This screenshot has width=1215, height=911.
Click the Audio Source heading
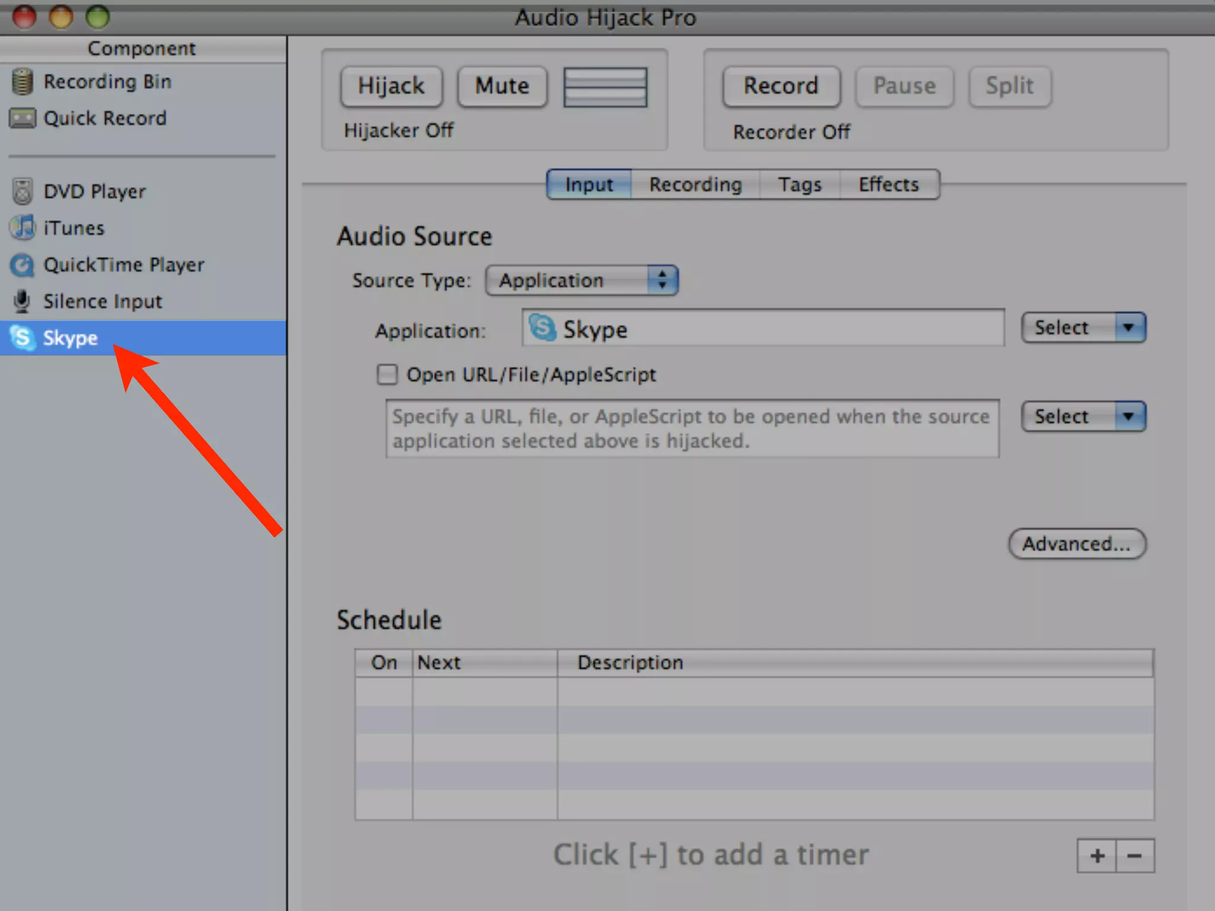(x=415, y=236)
